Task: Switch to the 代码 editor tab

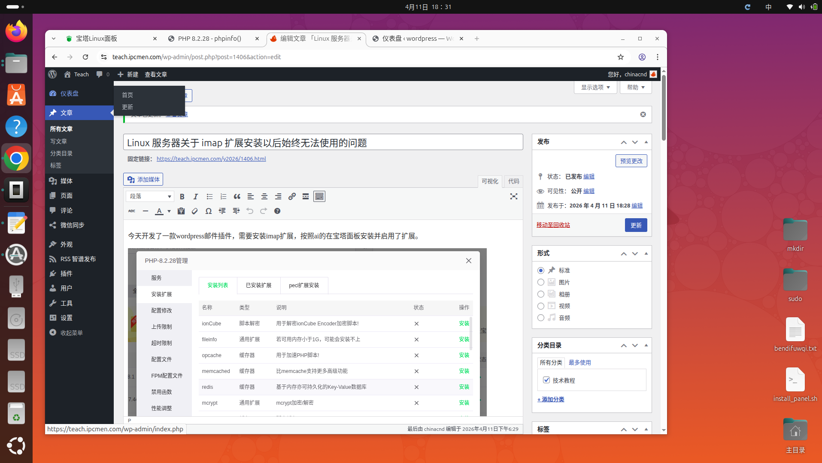Action: [x=513, y=181]
